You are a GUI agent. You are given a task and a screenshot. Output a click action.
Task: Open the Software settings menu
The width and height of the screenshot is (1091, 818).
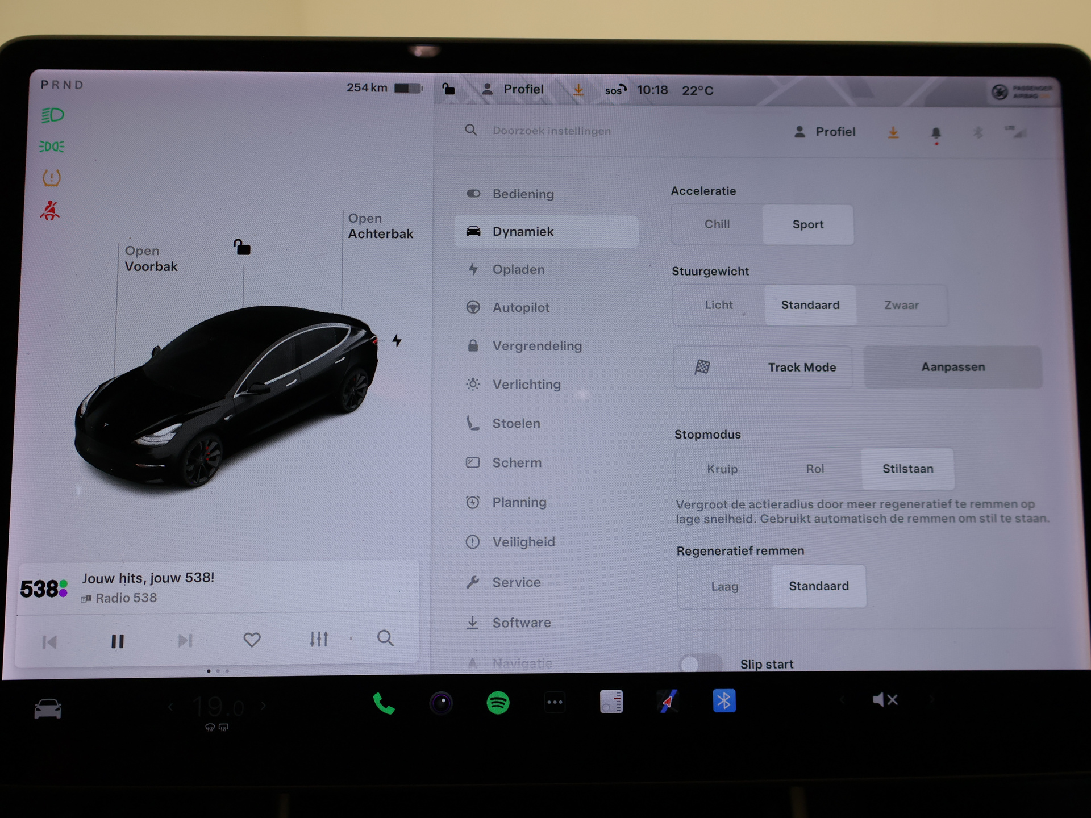[x=546, y=623]
